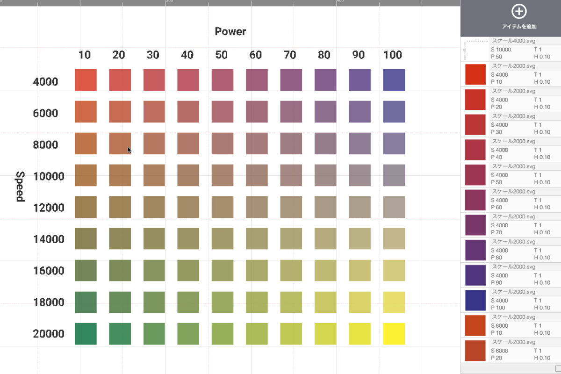This screenshot has width=561, height=374.
Task: Select the S 4000 P 50 list thumbnail
Action: 475,175
